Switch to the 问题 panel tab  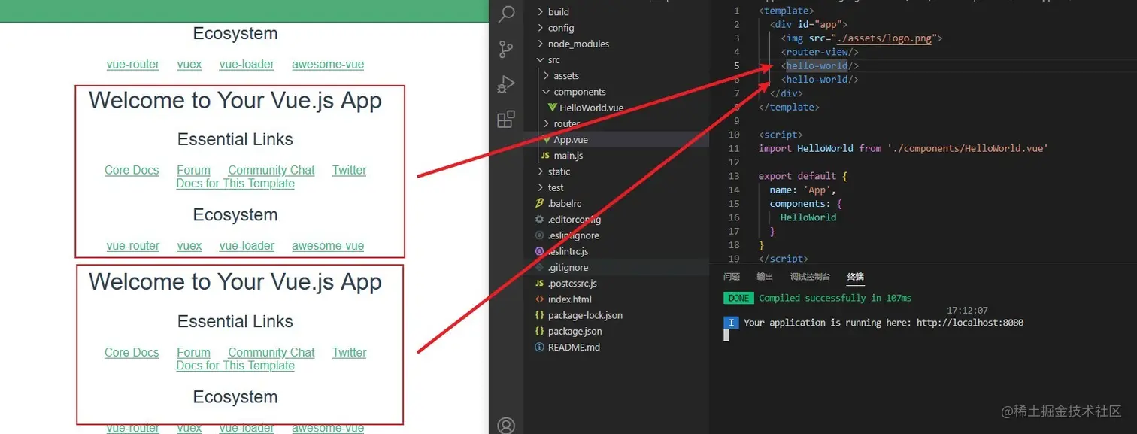click(x=731, y=277)
